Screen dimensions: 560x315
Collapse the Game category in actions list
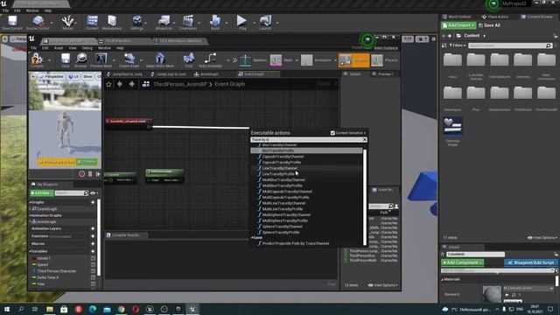[x=252, y=237]
